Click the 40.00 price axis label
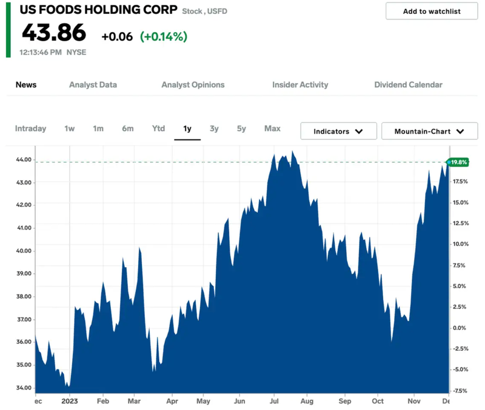 (x=24, y=251)
